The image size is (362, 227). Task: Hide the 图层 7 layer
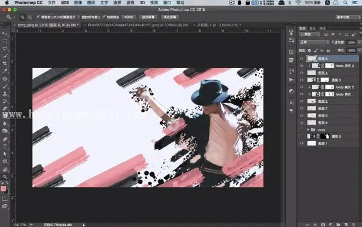pos(301,108)
